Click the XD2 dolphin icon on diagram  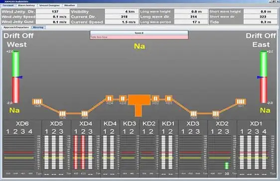click(216, 113)
